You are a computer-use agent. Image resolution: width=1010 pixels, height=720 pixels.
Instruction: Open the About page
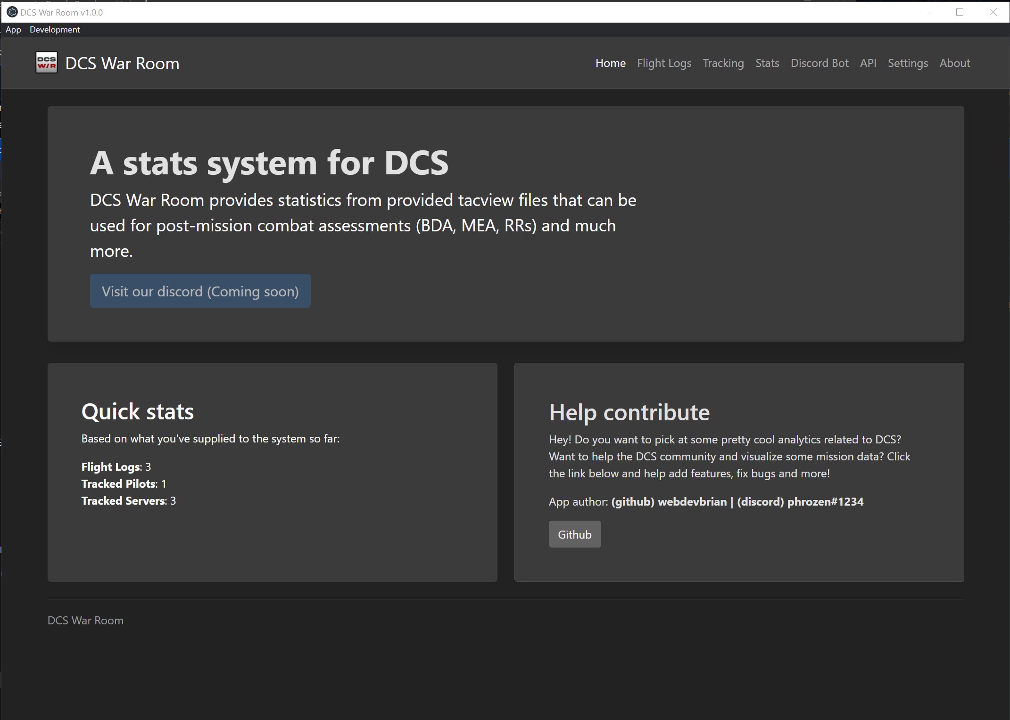[x=955, y=63]
